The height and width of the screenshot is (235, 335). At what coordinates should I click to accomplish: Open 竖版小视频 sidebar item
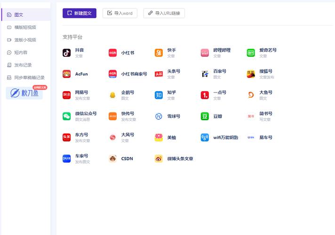(x=26, y=40)
